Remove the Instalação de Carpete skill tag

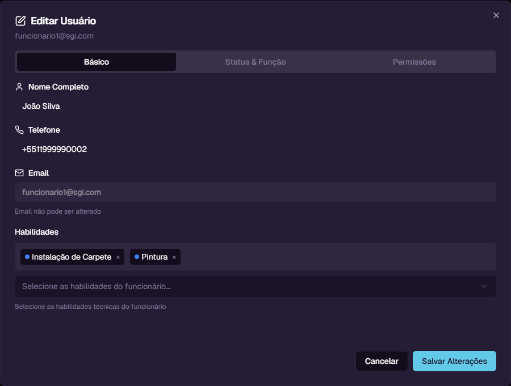coord(118,257)
